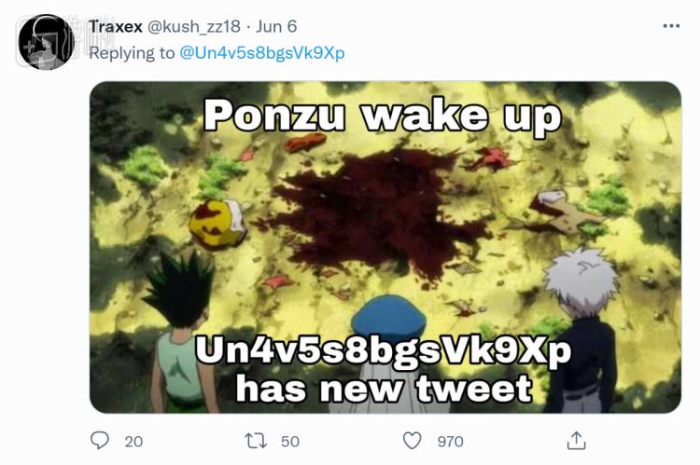Visit the @Un4v5s8bgsVk9Xp mention link
Screen dimensions: 700x465
pos(262,53)
